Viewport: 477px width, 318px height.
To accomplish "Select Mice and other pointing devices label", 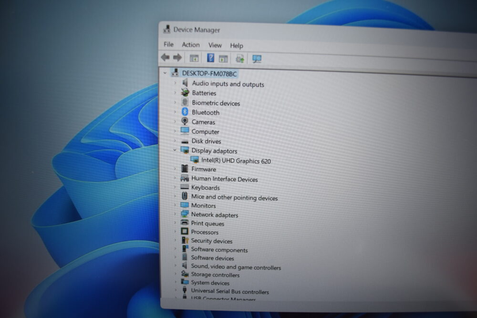I will (x=235, y=197).
